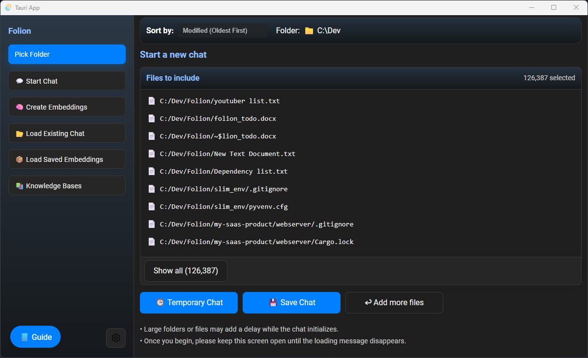Click the Save Chat button
This screenshot has height=358, width=588.
pos(292,303)
